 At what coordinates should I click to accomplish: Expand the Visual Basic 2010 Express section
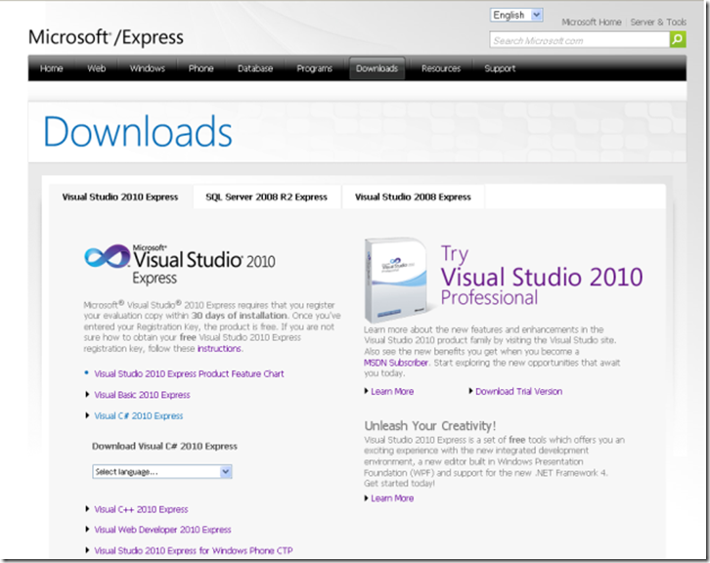[x=142, y=395]
